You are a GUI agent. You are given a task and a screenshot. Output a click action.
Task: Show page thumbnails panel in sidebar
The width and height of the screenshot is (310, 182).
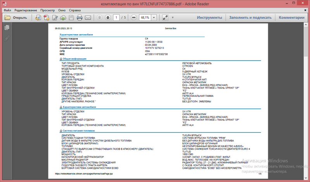(x=7, y=28)
